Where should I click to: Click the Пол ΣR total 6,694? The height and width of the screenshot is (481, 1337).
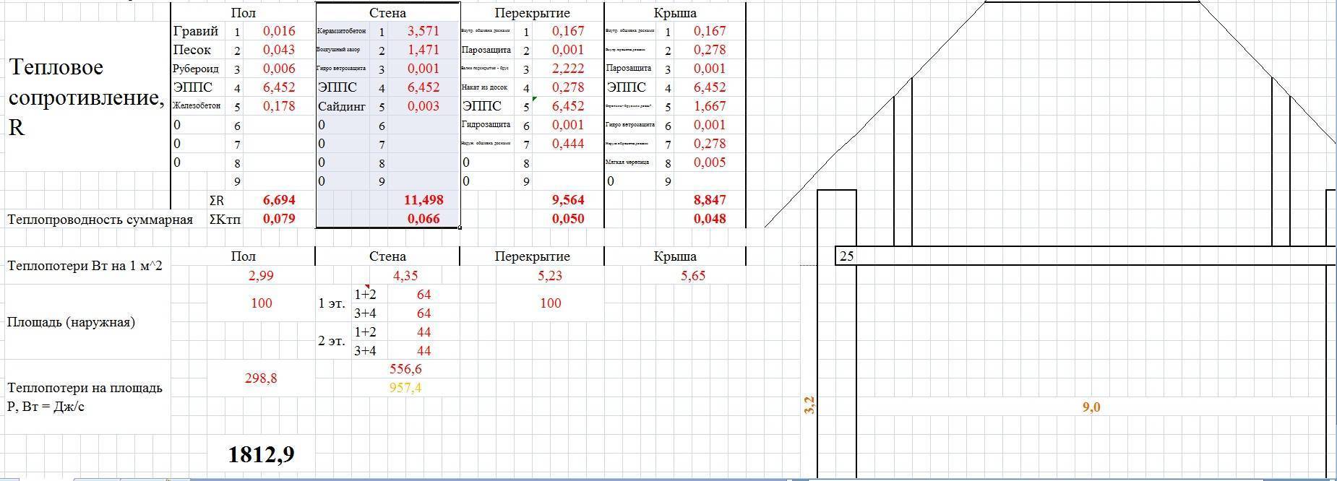[279, 200]
